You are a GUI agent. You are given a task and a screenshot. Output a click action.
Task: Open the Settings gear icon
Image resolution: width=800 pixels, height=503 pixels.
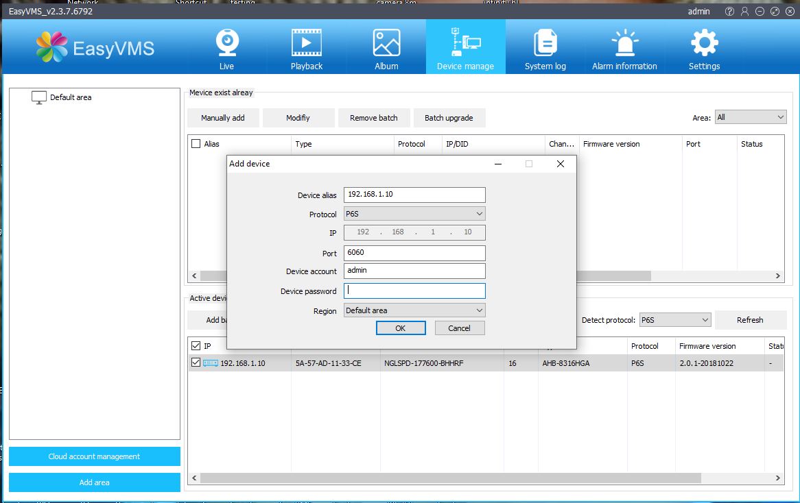pyautogui.click(x=704, y=42)
